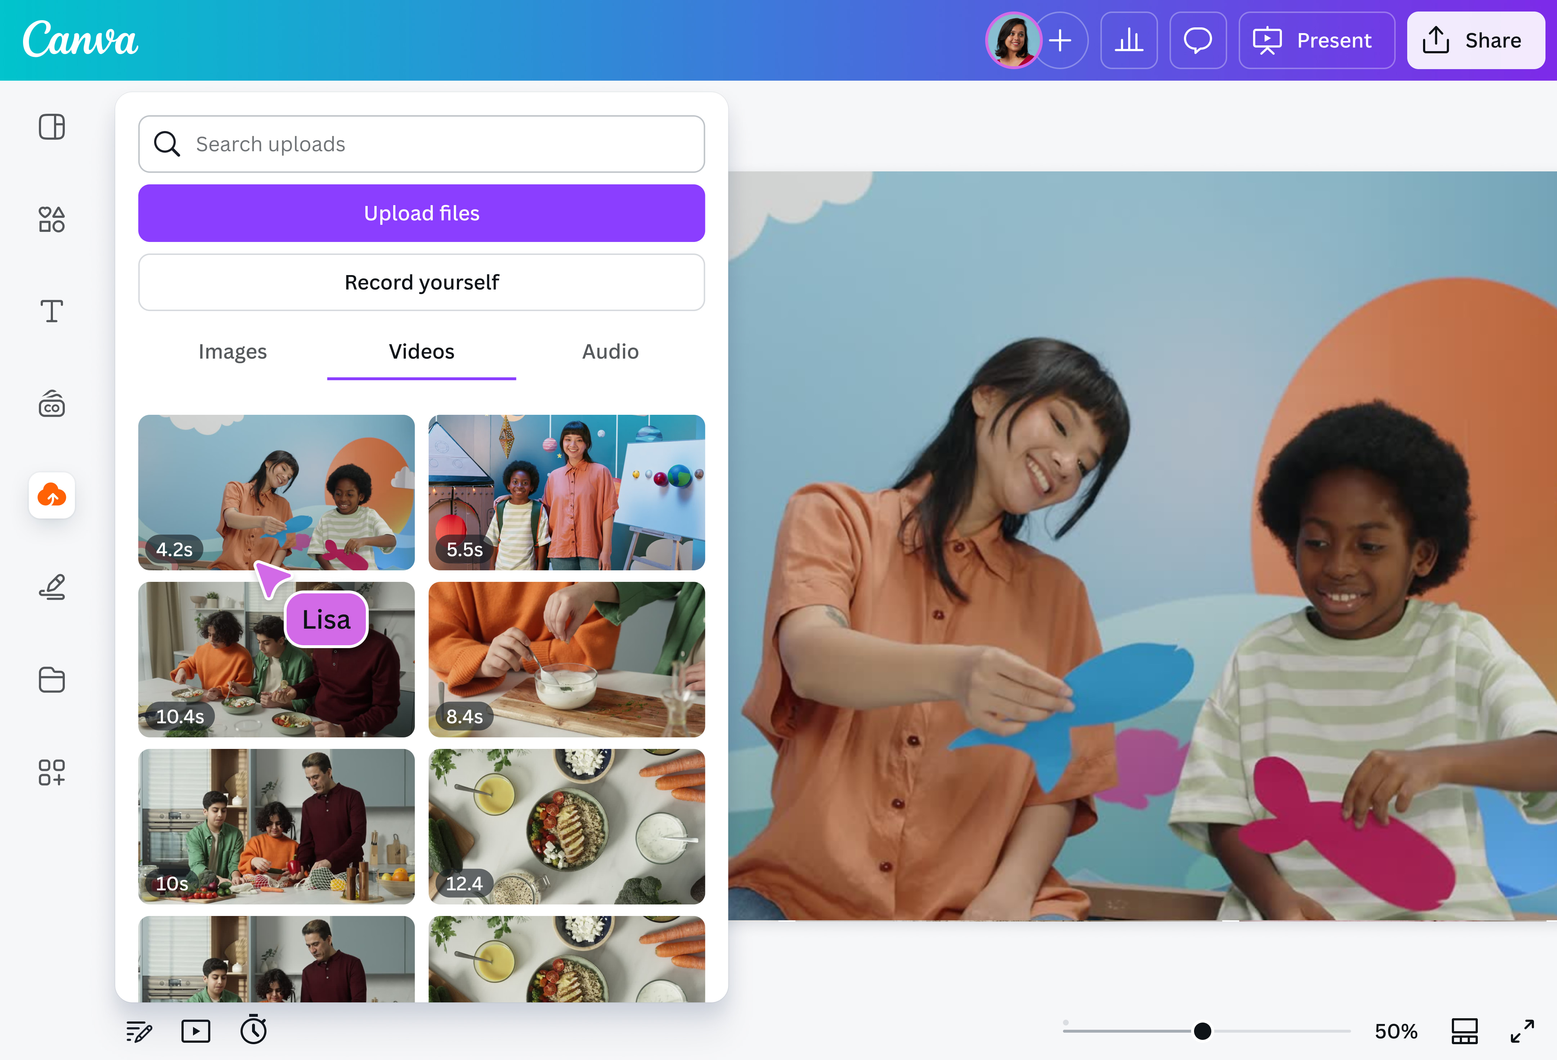Open the stopwatch duration control
This screenshot has width=1557, height=1060.
pos(254,1031)
